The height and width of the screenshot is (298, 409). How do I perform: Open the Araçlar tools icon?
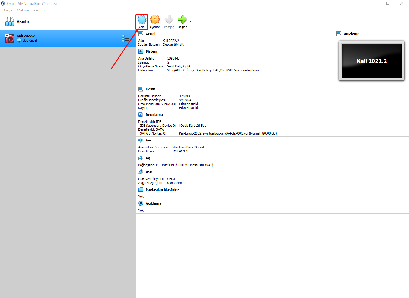tap(10, 21)
